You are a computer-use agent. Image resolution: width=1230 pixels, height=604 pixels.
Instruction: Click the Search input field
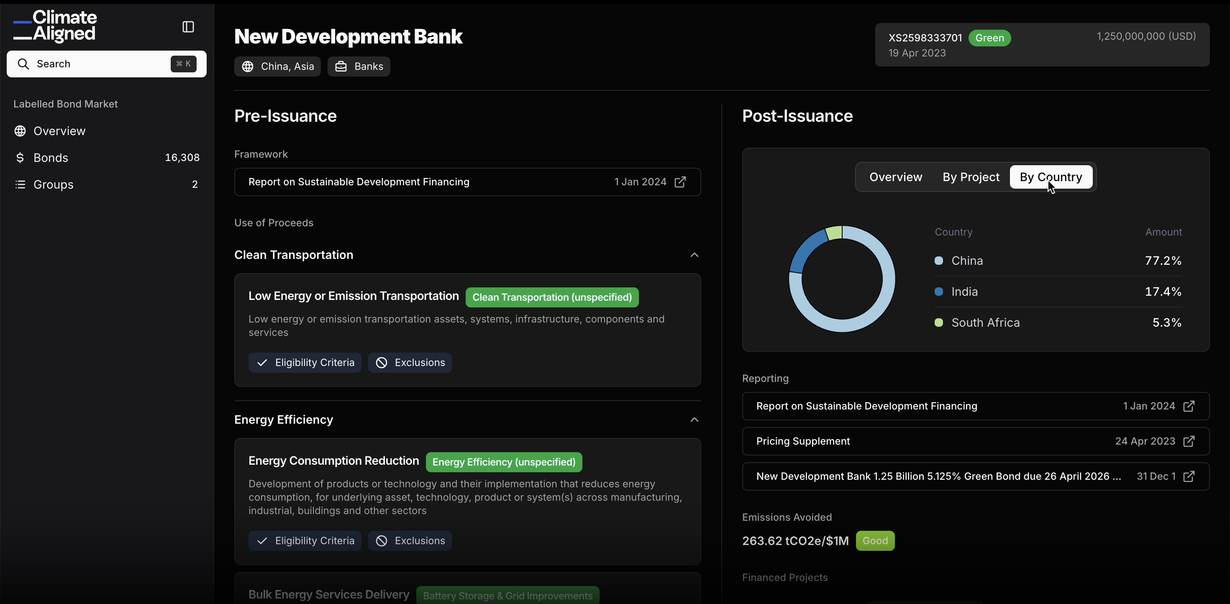point(107,64)
